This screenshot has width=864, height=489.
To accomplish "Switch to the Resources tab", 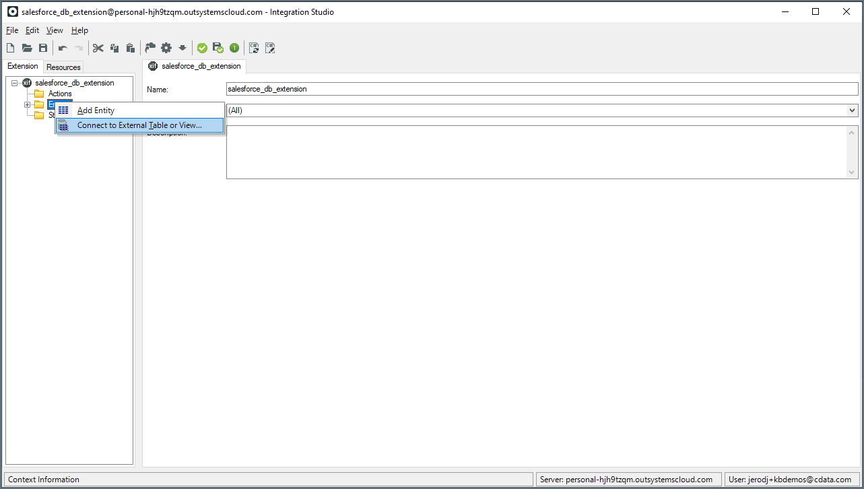I will point(63,67).
